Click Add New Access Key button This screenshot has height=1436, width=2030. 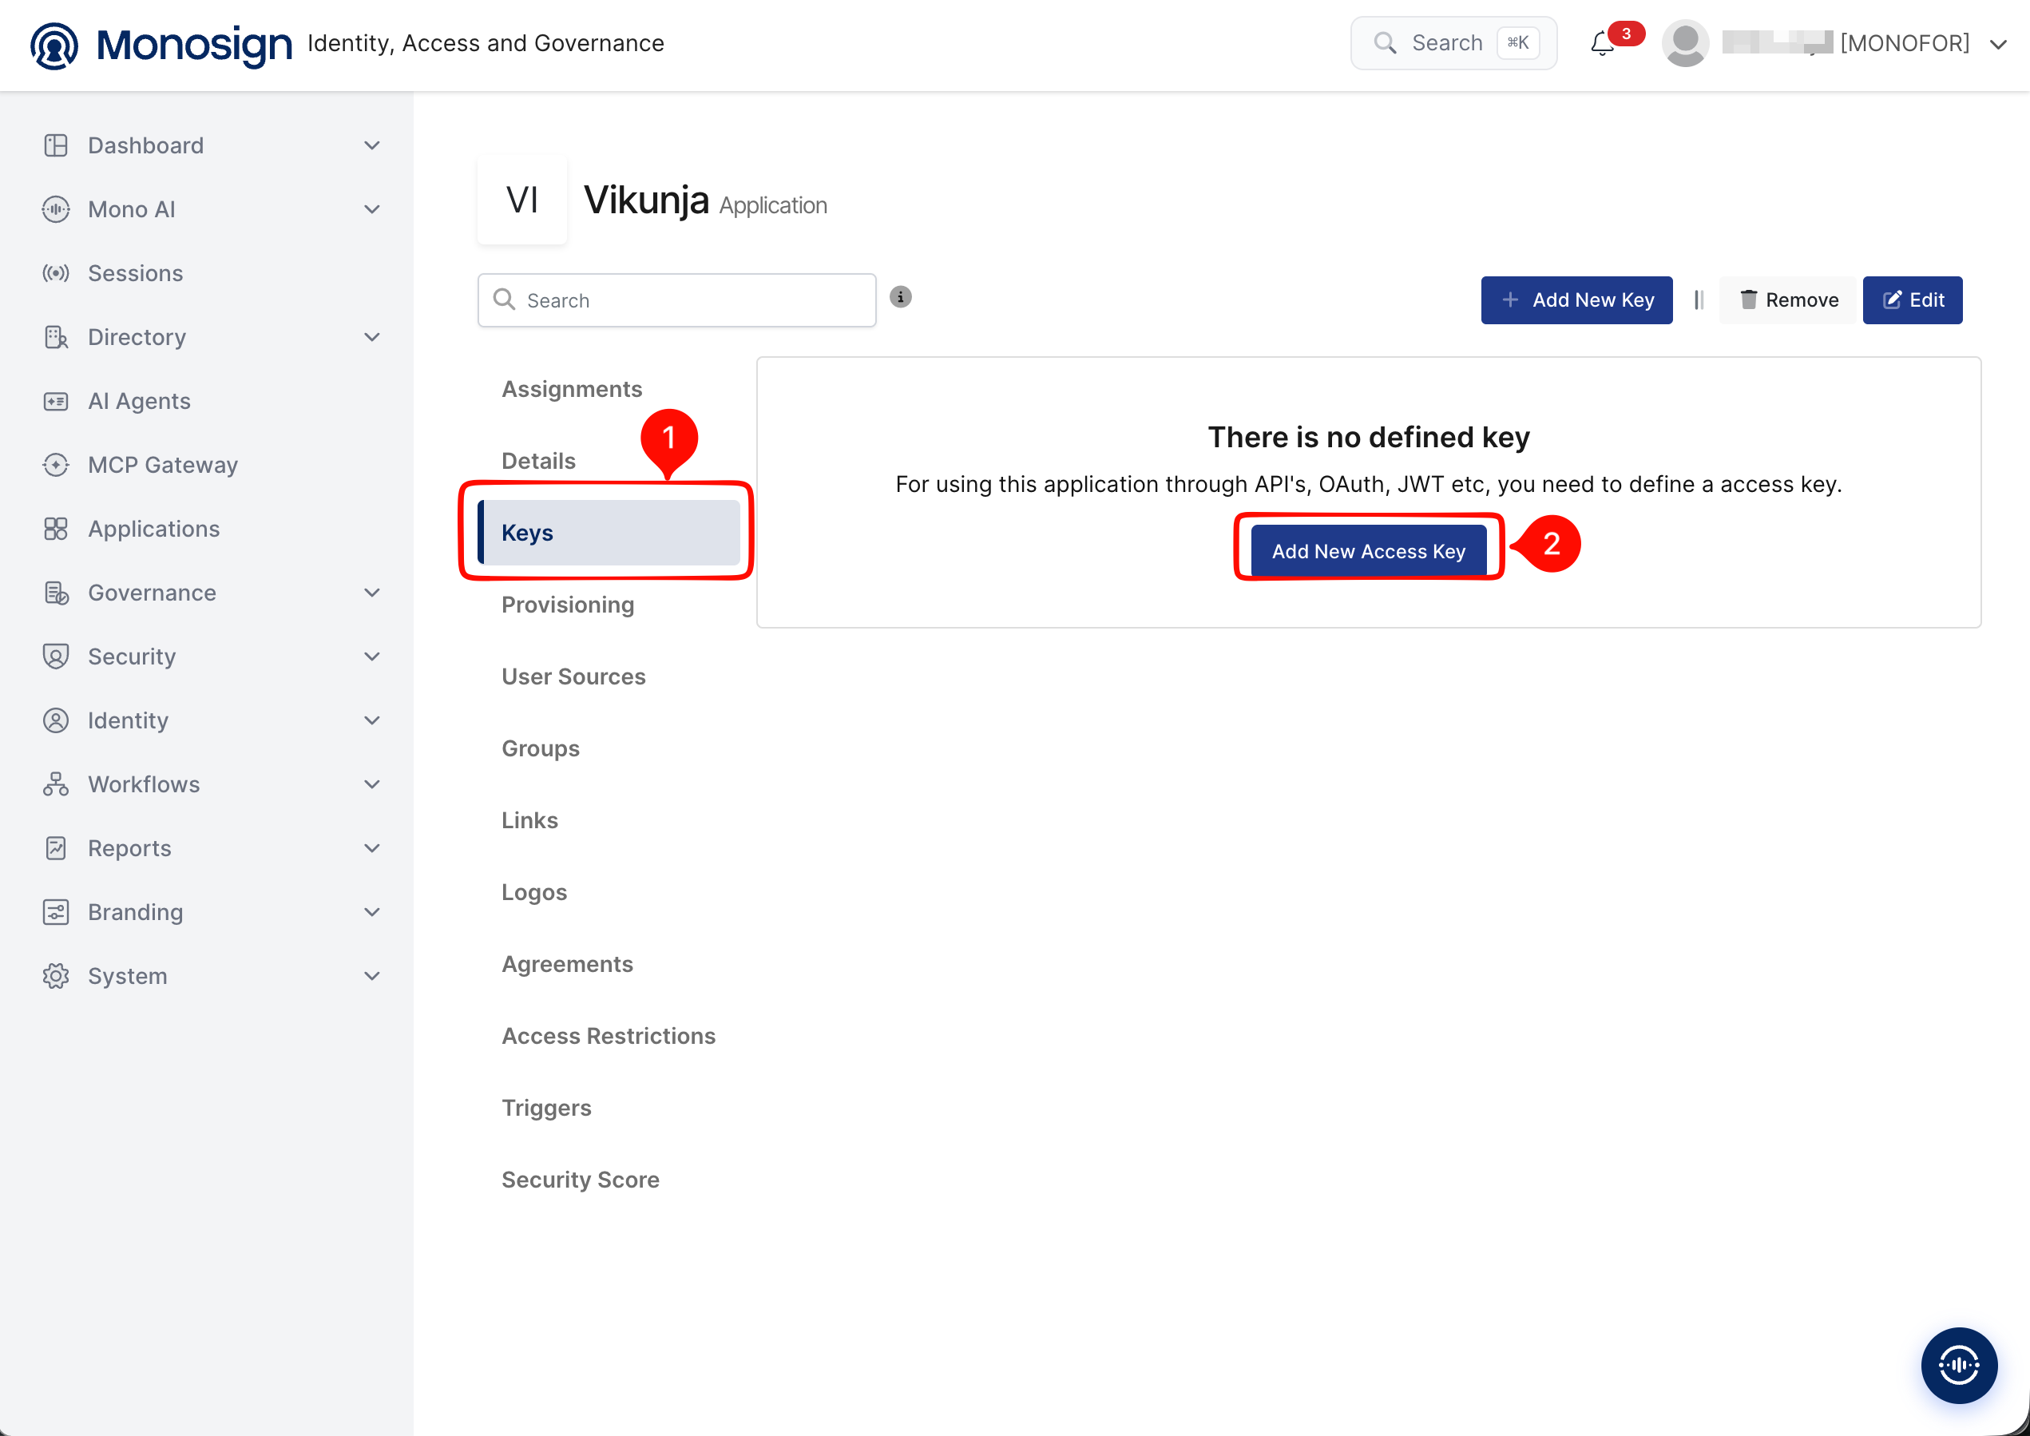1369,551
